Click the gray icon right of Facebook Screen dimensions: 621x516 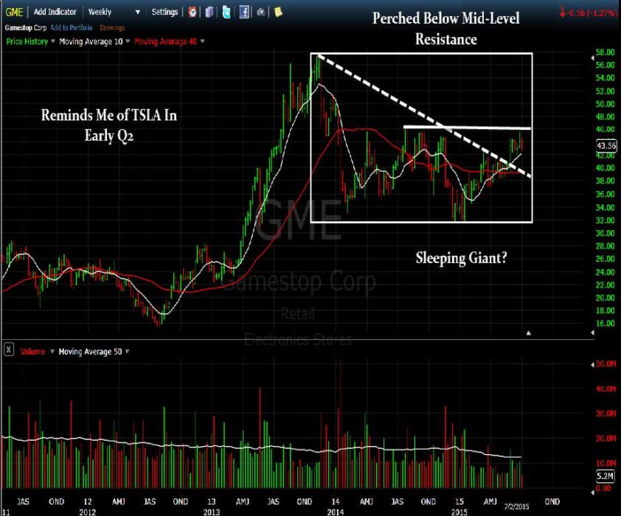tap(261, 13)
